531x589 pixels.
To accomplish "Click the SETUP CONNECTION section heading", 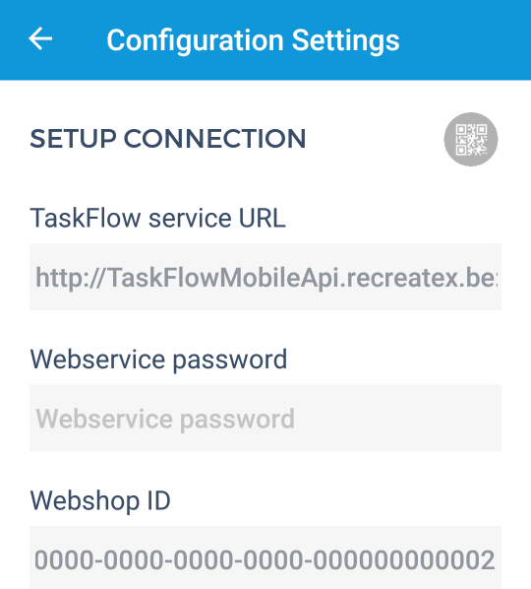I will [x=168, y=139].
